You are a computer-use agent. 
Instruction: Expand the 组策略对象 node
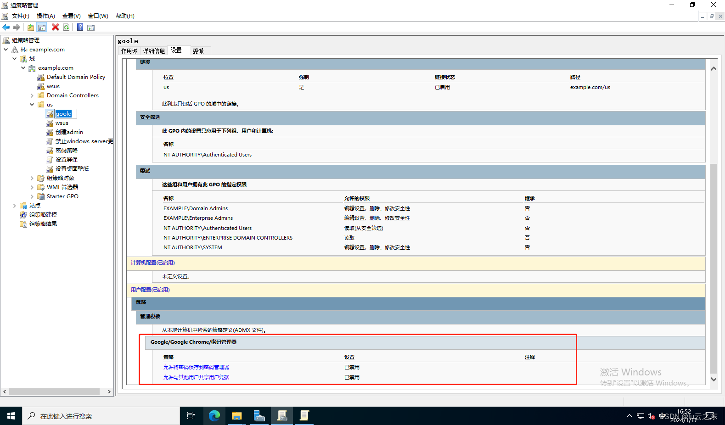point(32,178)
